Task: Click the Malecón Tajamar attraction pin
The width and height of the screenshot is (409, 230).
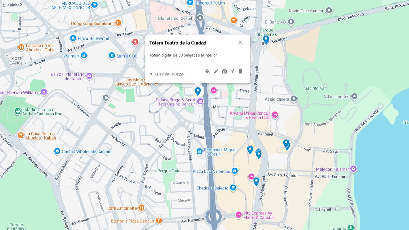Action: click(354, 168)
